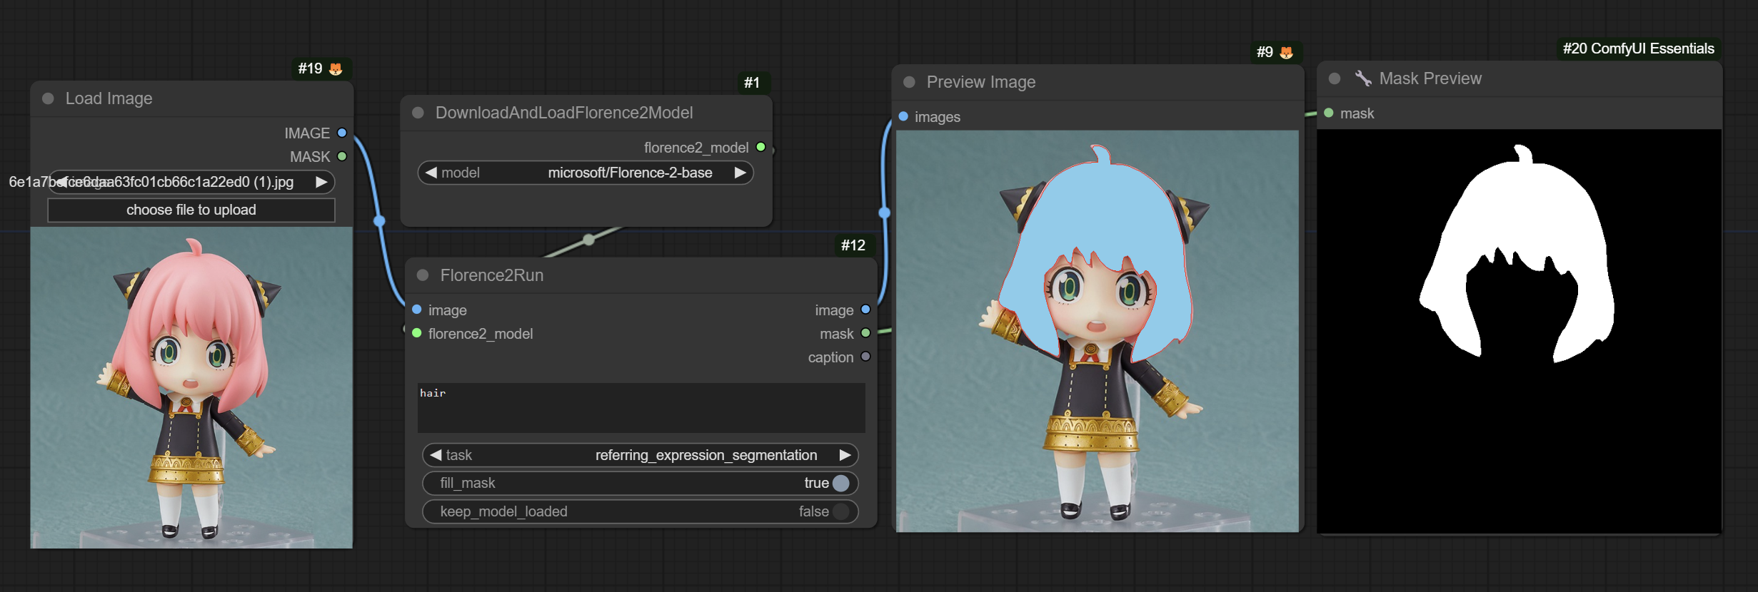Click the #20 ComfyUI Essentials badge
This screenshot has height=592, width=1758.
(1638, 49)
